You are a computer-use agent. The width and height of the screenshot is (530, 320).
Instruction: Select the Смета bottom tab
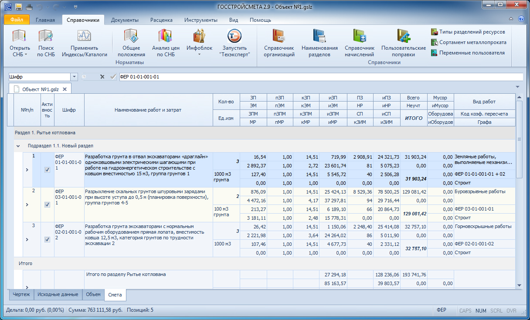coord(115,295)
